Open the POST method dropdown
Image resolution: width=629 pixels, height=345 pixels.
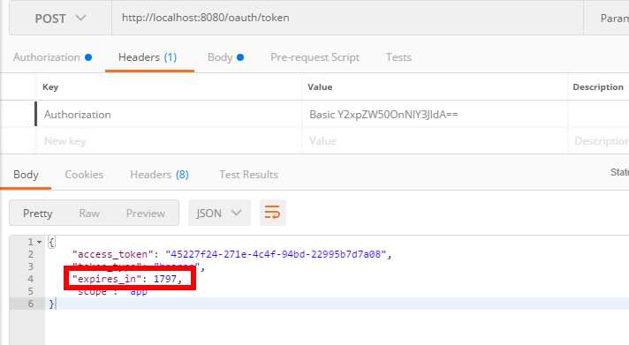coord(60,19)
